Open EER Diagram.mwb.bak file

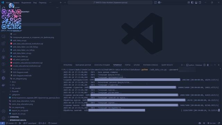[22, 76]
